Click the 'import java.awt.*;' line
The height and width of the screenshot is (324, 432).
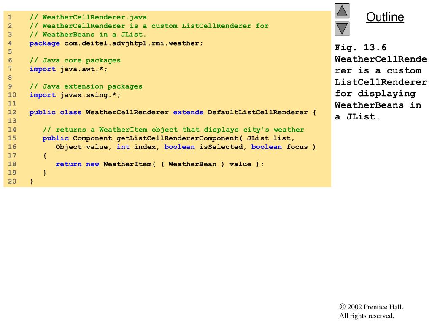pos(68,69)
